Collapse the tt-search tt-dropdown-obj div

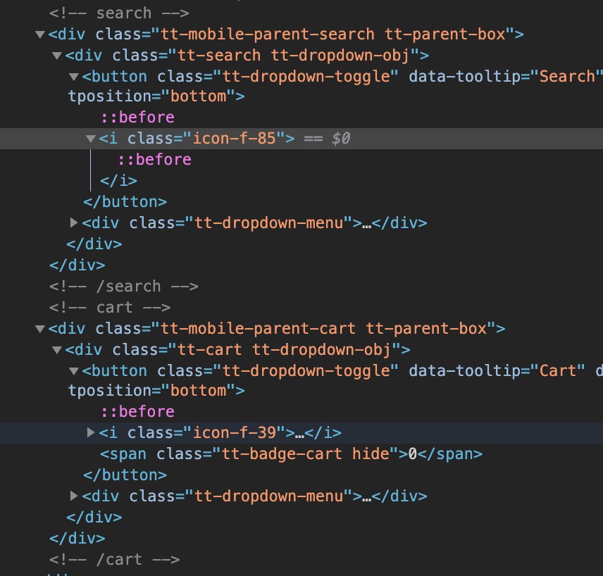click(x=57, y=56)
